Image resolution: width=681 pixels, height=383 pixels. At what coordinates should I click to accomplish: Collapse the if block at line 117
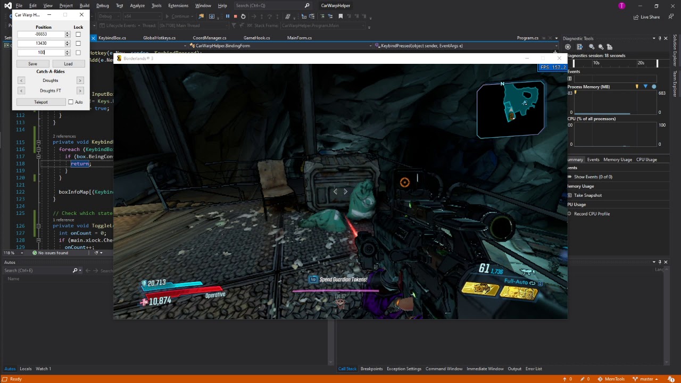38,156
